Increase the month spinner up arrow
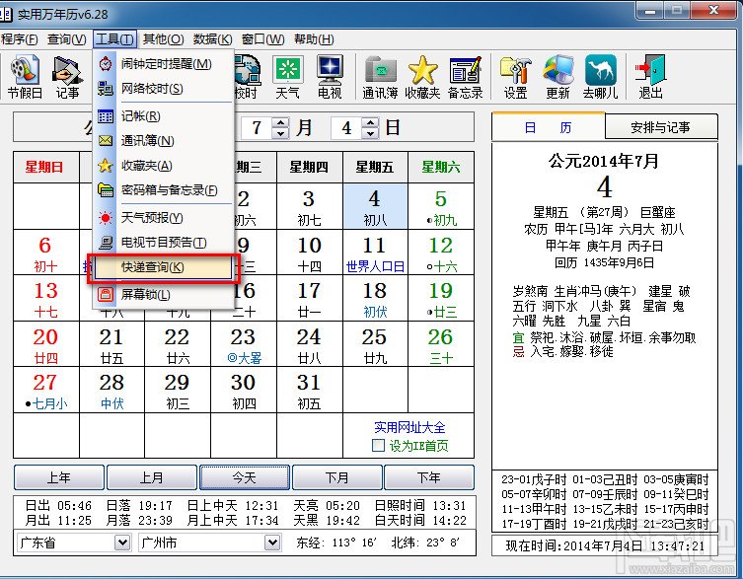743x579 pixels. tap(280, 122)
